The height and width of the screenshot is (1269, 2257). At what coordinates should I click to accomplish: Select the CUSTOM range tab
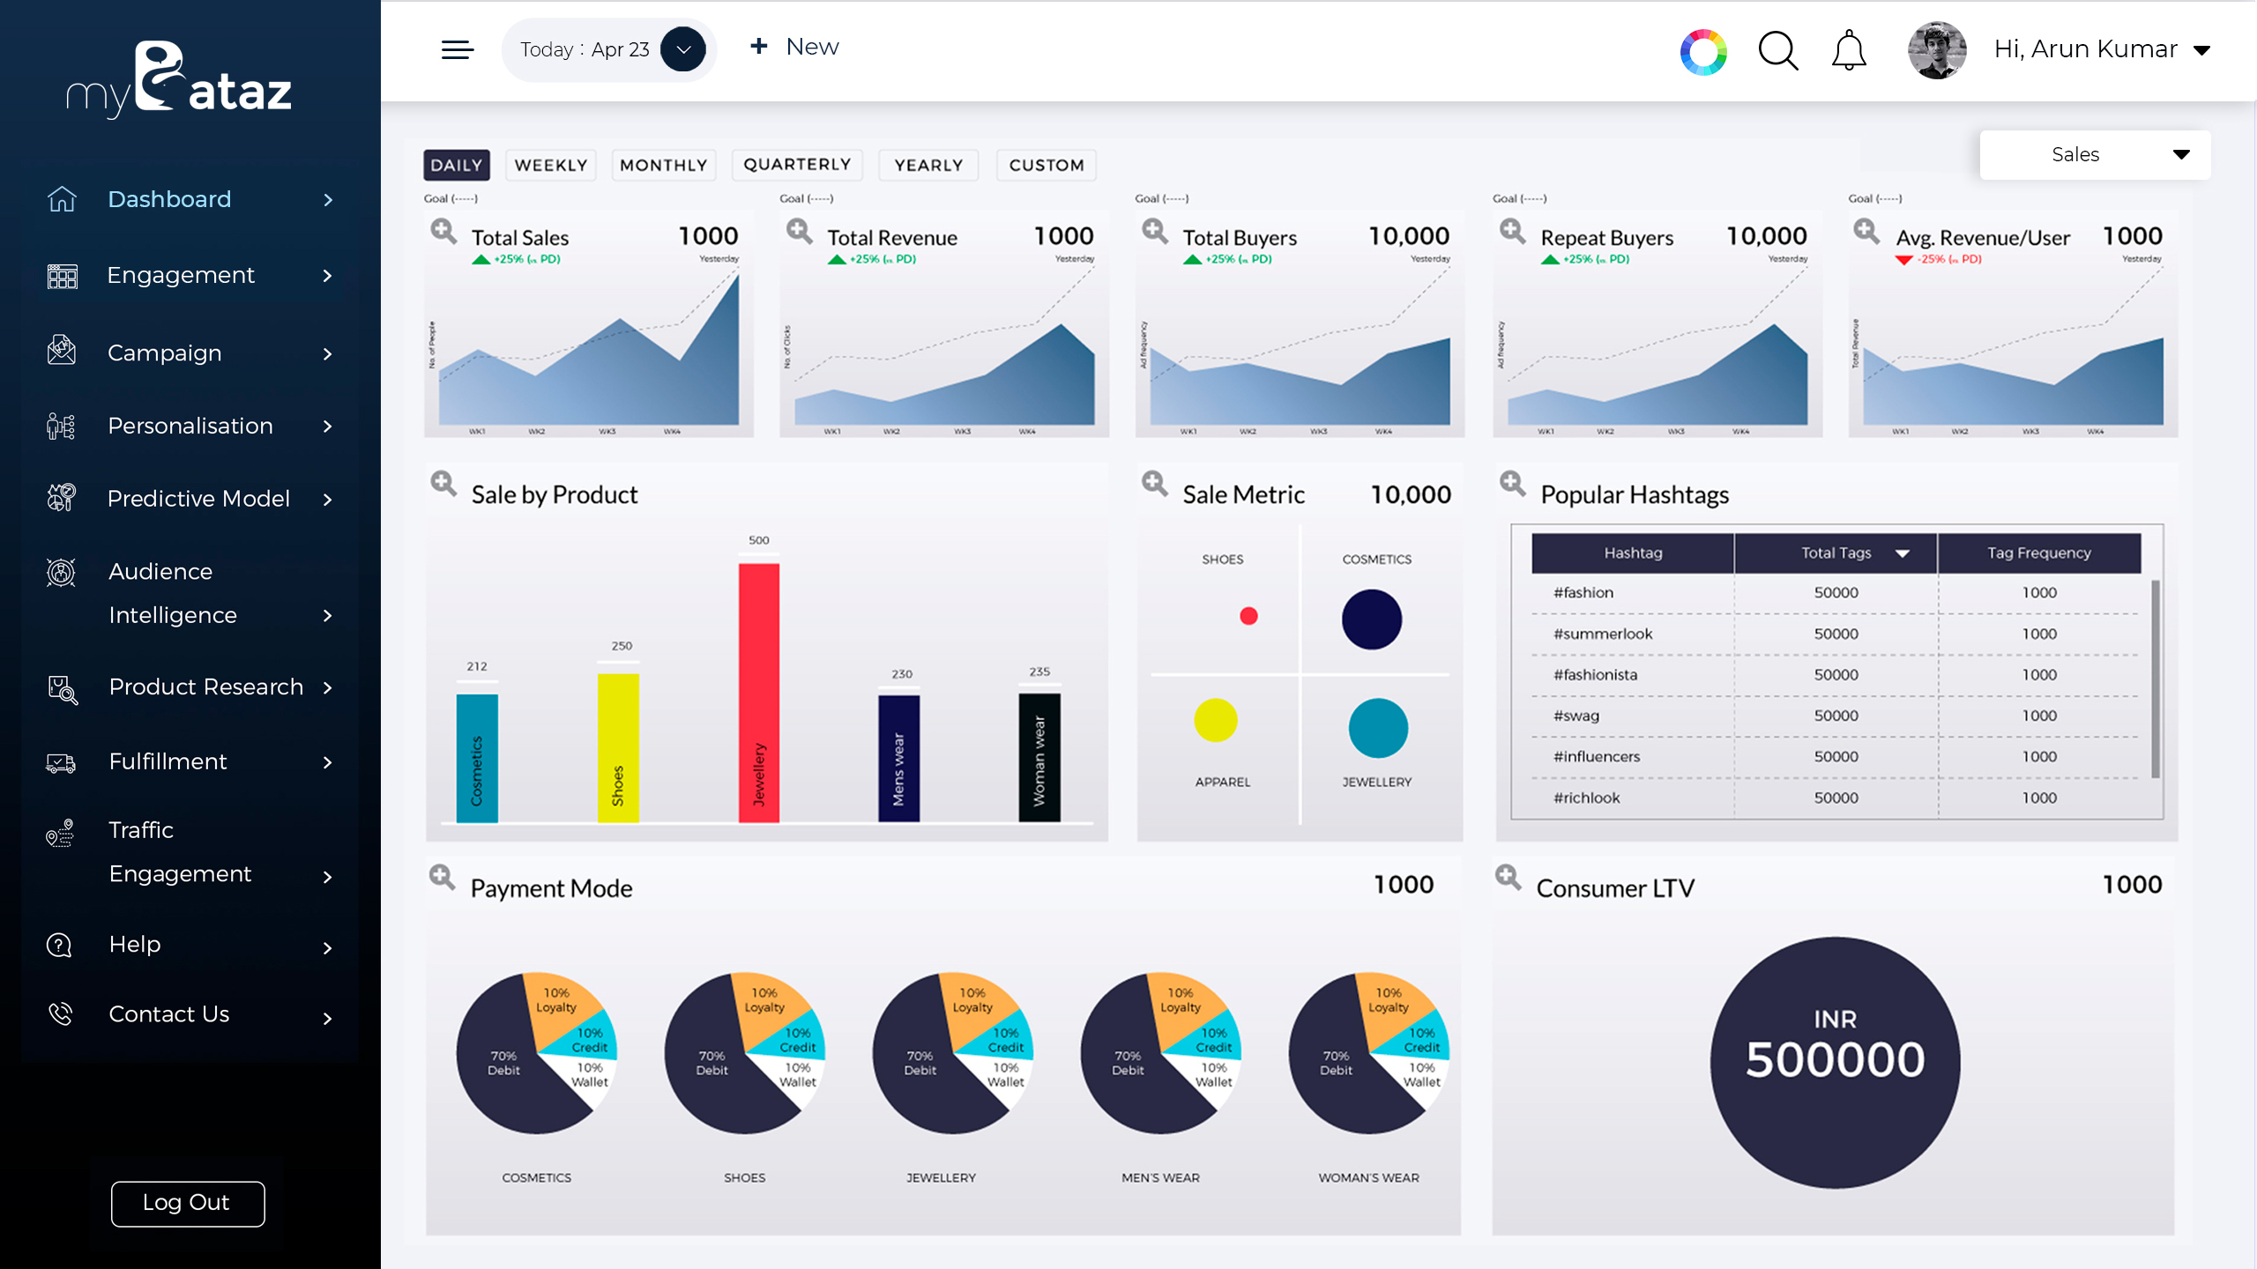(1047, 165)
